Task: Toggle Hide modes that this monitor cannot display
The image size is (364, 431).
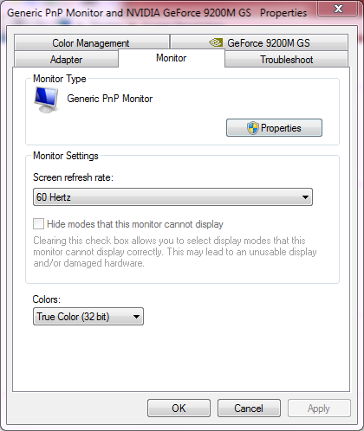Action: click(38, 224)
